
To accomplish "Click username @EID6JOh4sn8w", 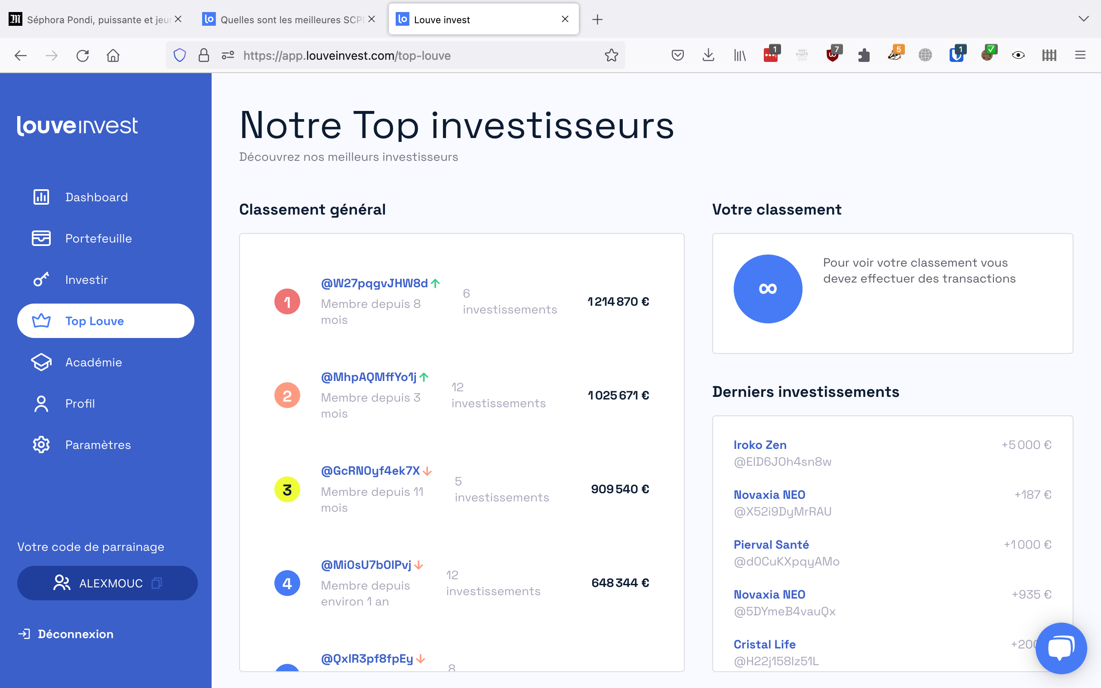I will click(783, 462).
